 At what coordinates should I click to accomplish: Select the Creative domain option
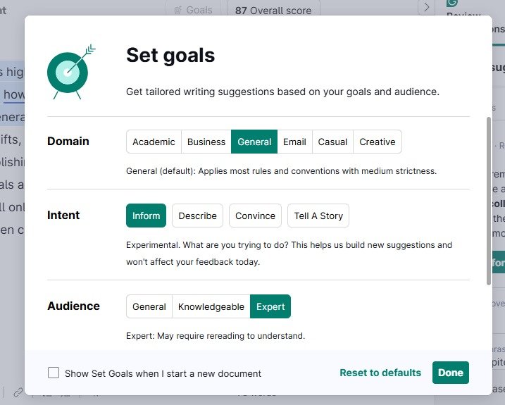coord(378,142)
